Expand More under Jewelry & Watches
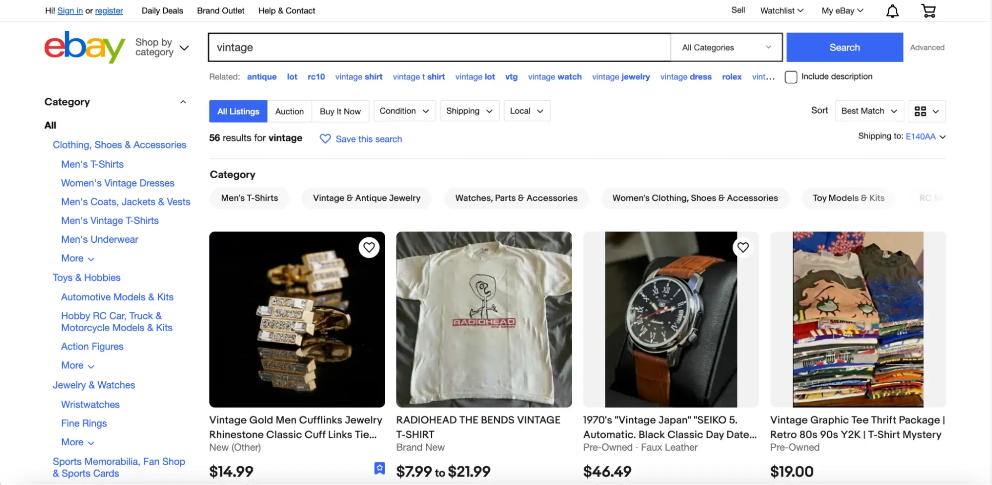The width and height of the screenshot is (992, 485). [77, 442]
